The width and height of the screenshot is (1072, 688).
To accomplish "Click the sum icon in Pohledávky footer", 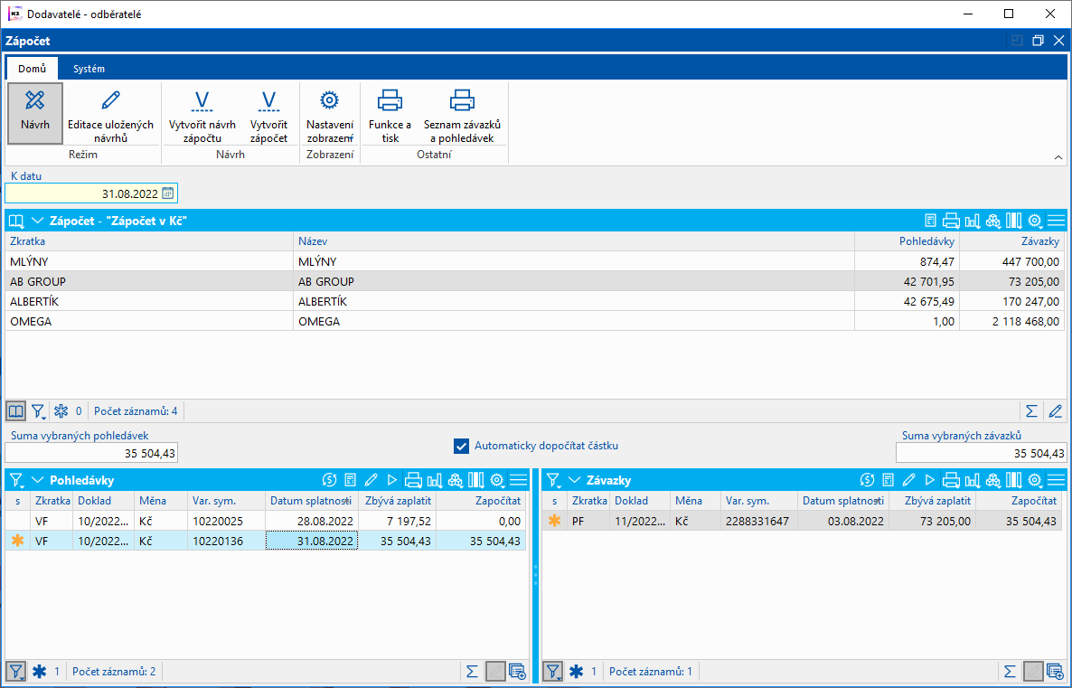I will pyautogui.click(x=471, y=671).
